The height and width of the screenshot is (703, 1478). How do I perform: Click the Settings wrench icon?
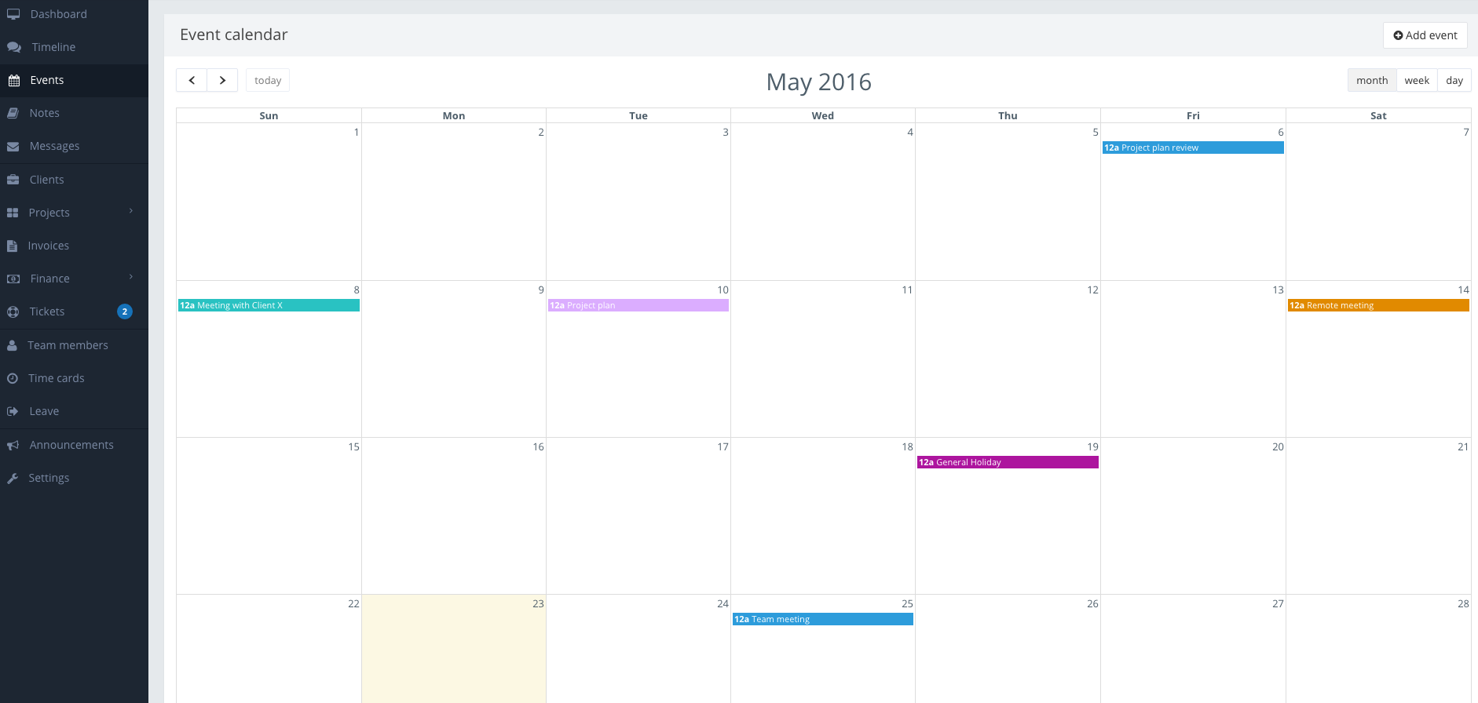tap(13, 478)
